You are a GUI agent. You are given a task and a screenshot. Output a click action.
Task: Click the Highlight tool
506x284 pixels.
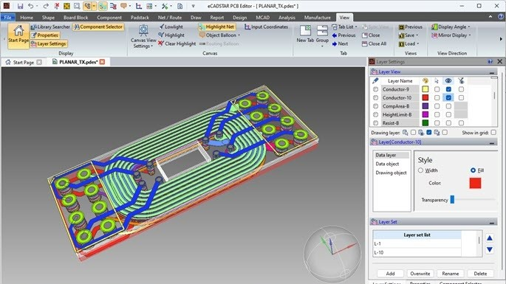pos(171,35)
